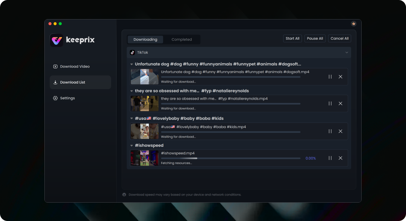Click the Start All button
Image resolution: width=406 pixels, height=221 pixels.
pyautogui.click(x=292, y=39)
